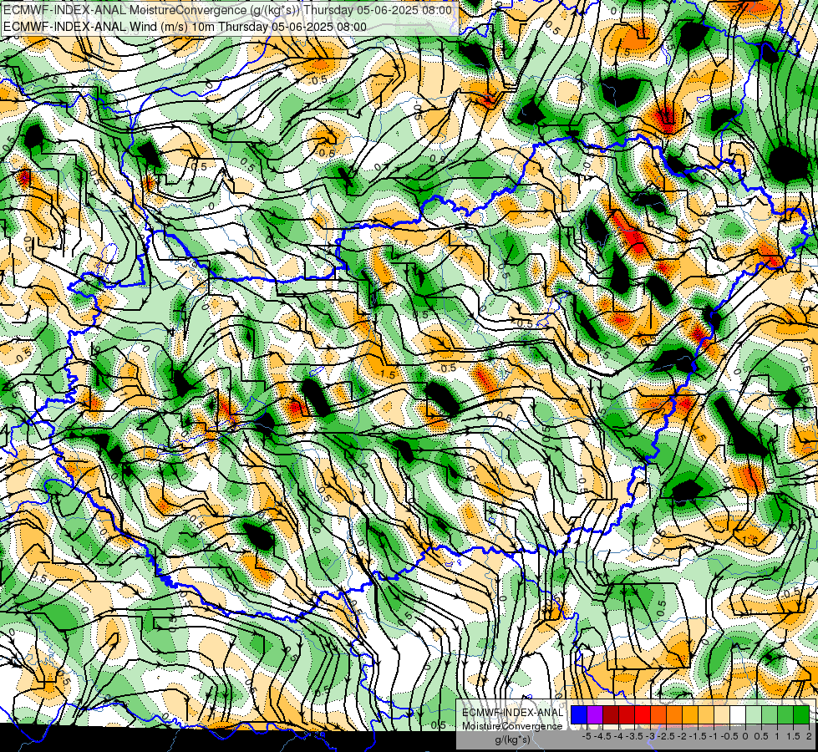Select the palest green swatch between 0 and 0.5
The width and height of the screenshot is (818, 752).
tap(754, 714)
